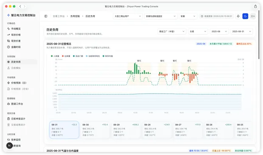
Task: Open the 安徽 province dropdown
Action: coord(188,16)
